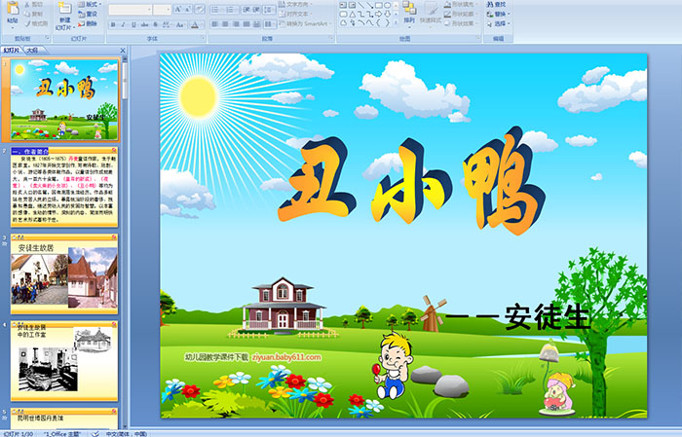Justify the text alignment

coord(246,24)
